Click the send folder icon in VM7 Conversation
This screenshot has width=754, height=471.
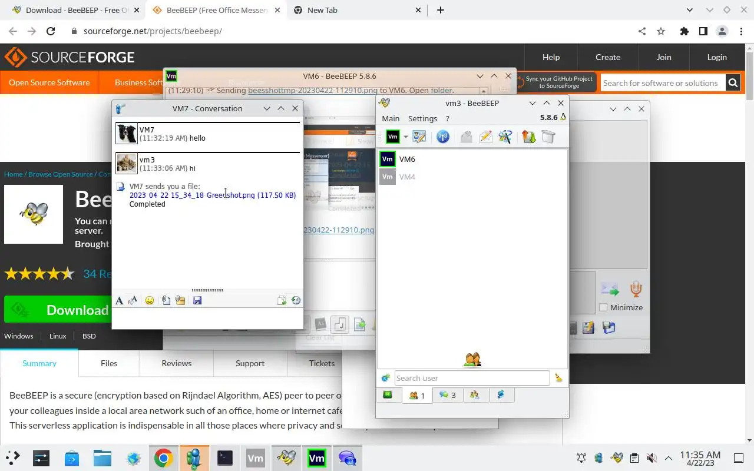(x=180, y=300)
